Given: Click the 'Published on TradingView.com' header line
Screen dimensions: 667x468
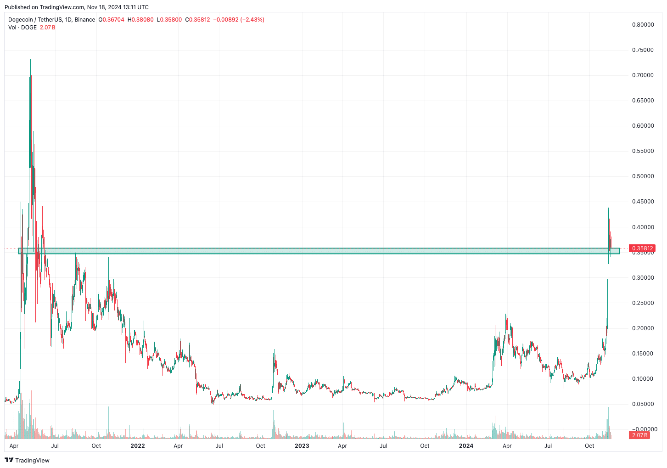Looking at the screenshot, I should point(77,7).
